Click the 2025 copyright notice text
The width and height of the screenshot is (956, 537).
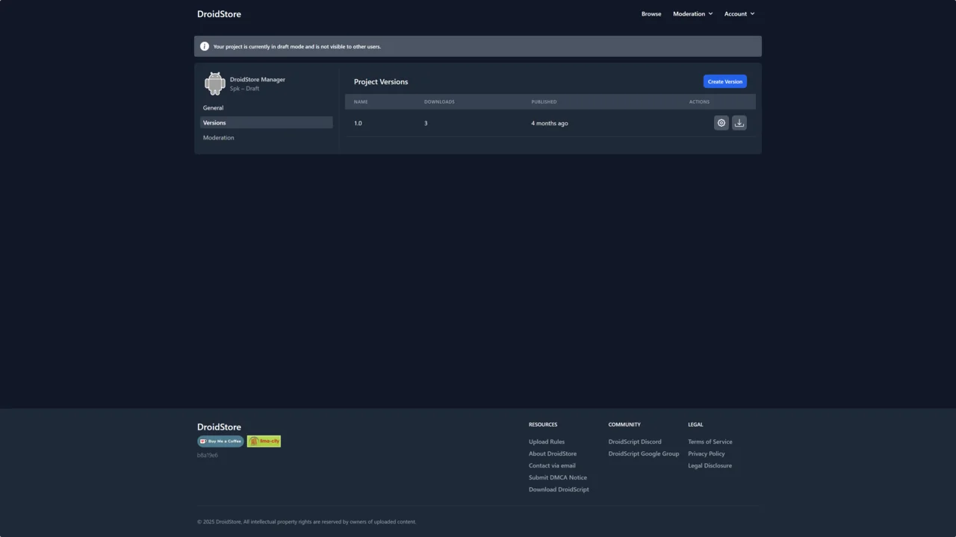307,522
